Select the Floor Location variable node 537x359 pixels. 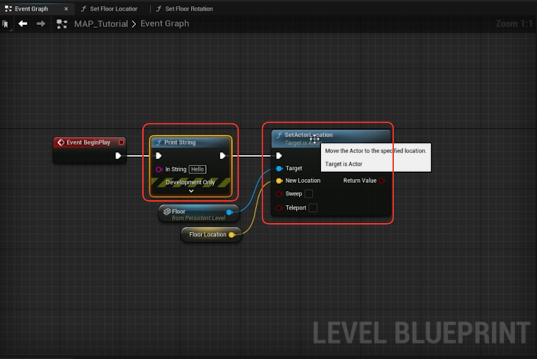coord(211,235)
